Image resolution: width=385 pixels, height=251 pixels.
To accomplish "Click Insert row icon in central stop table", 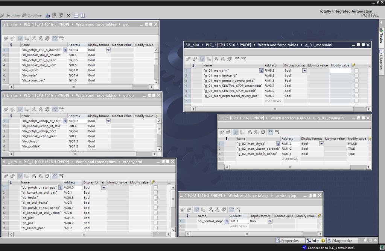I will click(x=183, y=210).
